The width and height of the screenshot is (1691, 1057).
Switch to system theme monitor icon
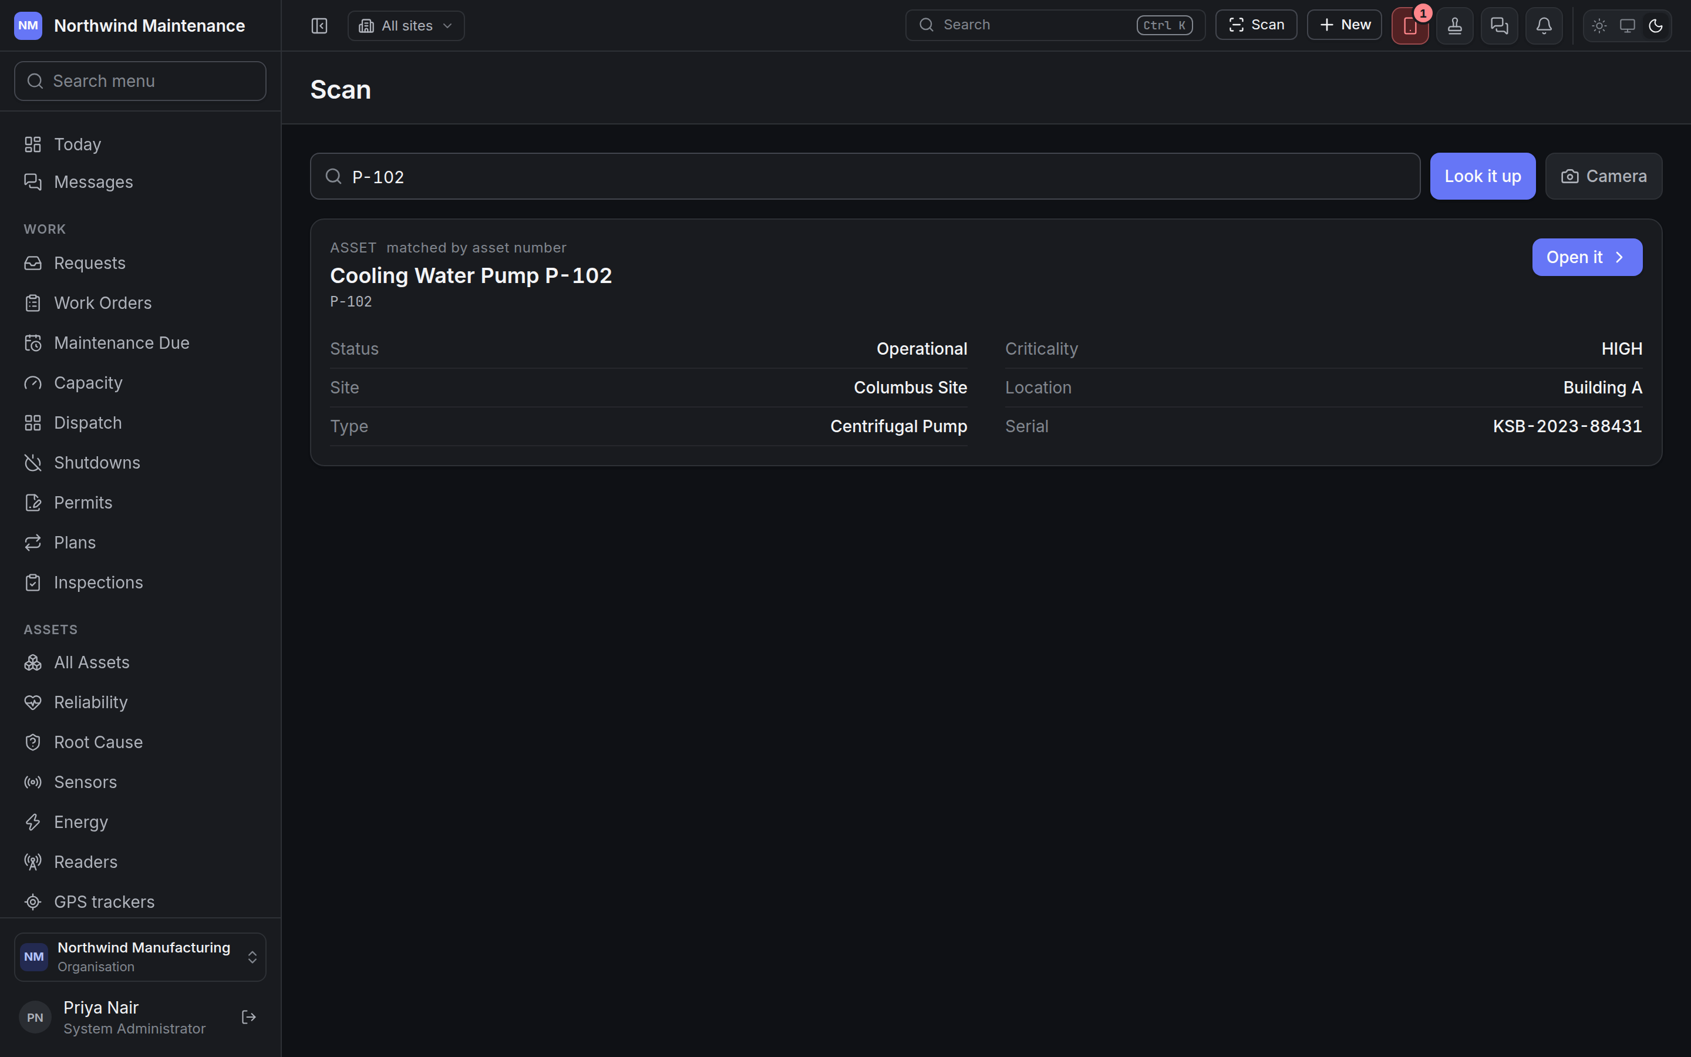pos(1628,26)
